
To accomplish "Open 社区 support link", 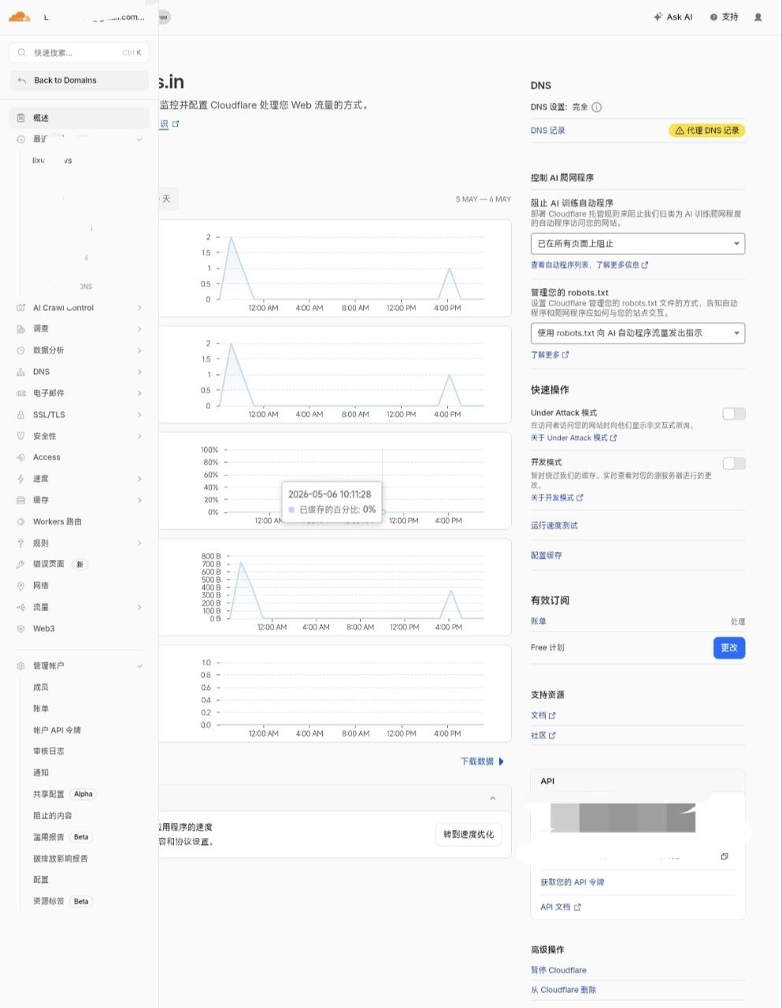I will click(x=543, y=736).
